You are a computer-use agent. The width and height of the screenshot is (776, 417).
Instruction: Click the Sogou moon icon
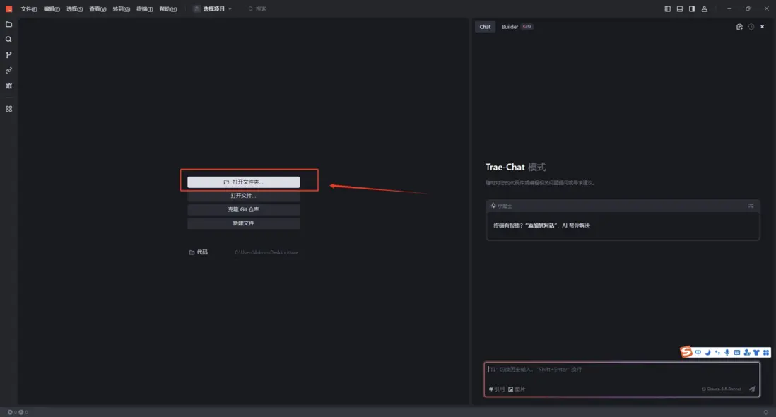point(707,352)
